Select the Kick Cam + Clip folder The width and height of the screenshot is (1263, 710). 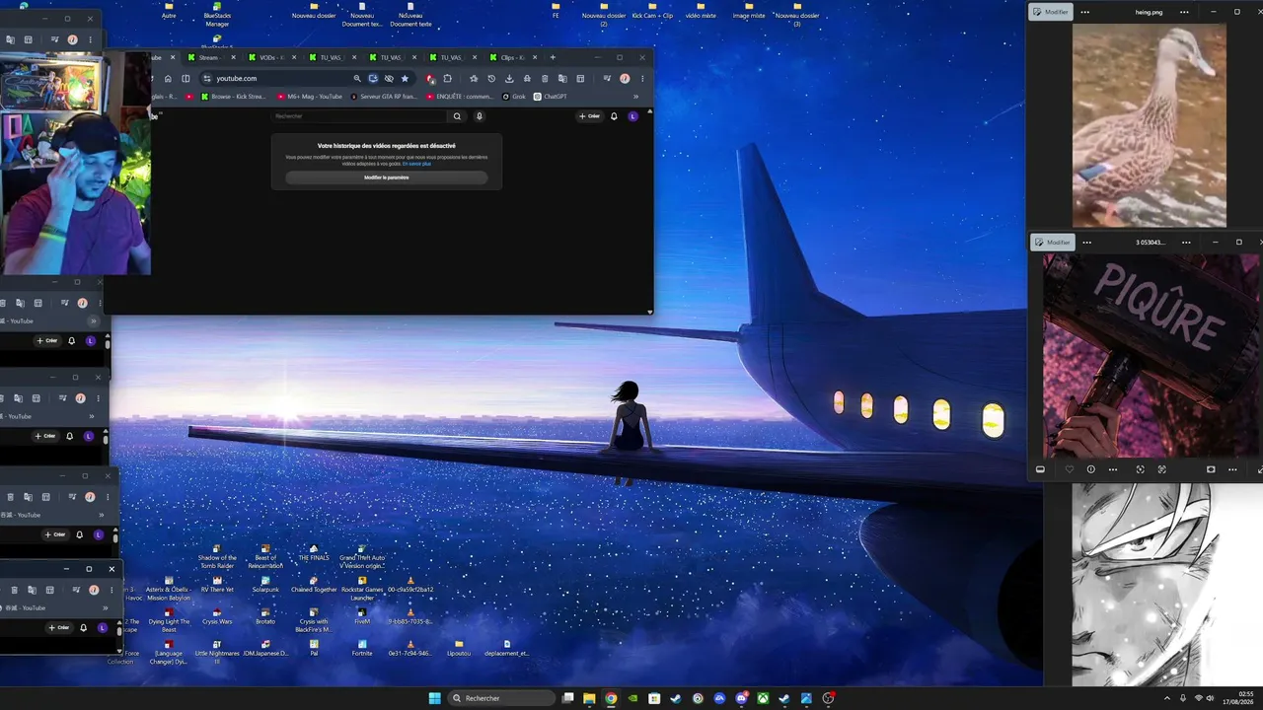pos(652,11)
